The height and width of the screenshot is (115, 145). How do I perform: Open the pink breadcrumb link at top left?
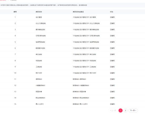tap(3, 0)
